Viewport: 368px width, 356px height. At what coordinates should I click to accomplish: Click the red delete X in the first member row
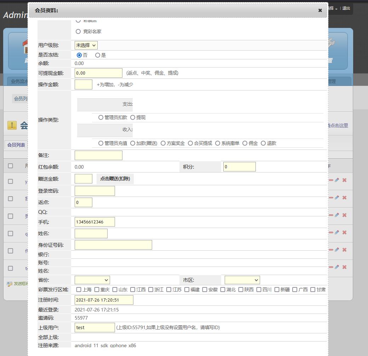[x=344, y=180]
